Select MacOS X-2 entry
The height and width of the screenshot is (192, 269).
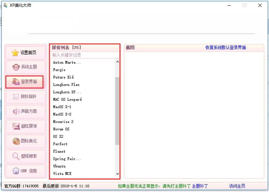tap(62, 114)
